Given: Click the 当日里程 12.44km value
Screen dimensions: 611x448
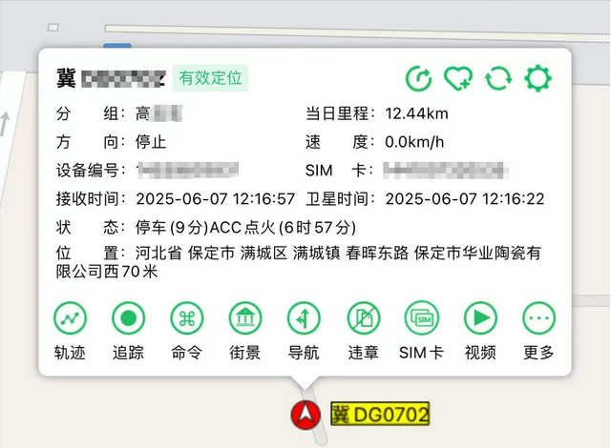Looking at the screenshot, I should [x=417, y=113].
